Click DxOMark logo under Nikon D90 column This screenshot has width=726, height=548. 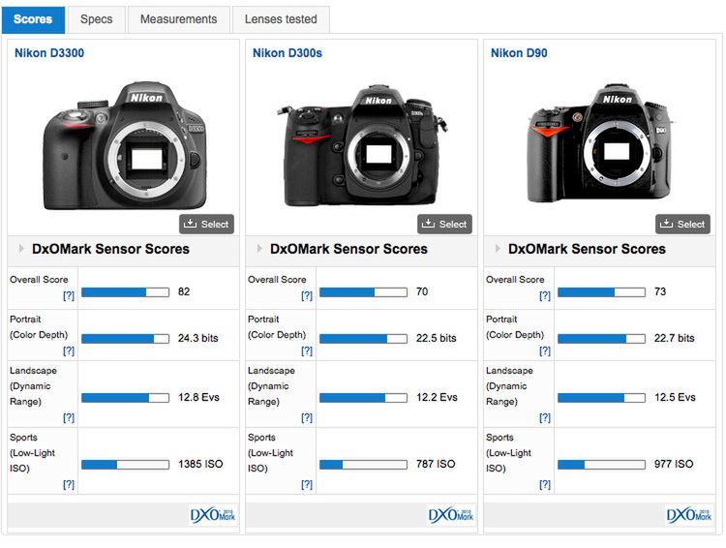(688, 515)
